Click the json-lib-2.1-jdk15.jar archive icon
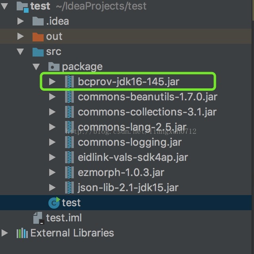 pyautogui.click(x=69, y=188)
